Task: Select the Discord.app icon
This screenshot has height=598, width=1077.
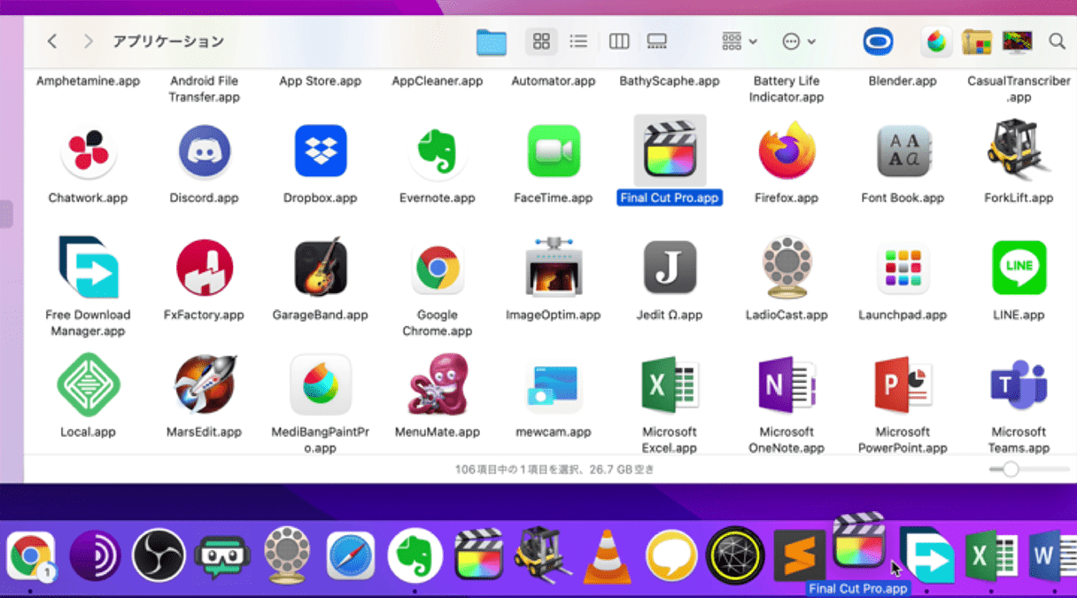Action: coord(205,151)
